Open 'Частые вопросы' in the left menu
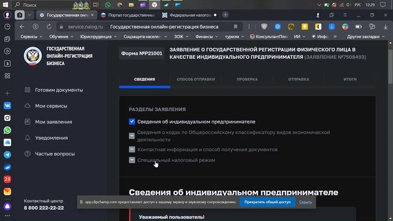Viewport: 393px width, 221px height. click(x=50, y=154)
